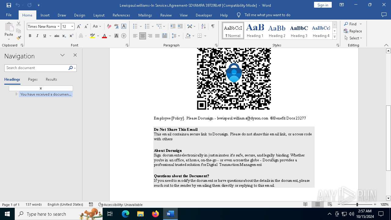Click the zoom slider handle
Image resolution: width=391 pixels, height=220 pixels.
[x=357, y=204]
